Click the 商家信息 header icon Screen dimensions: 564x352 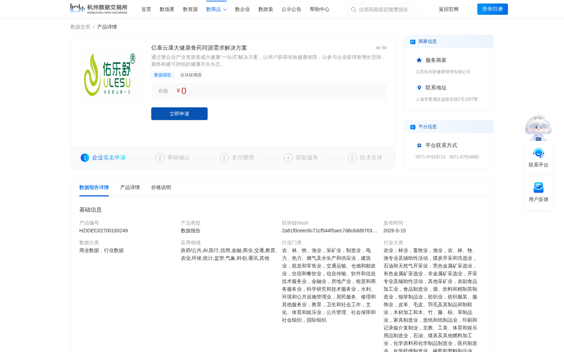pyautogui.click(x=412, y=42)
